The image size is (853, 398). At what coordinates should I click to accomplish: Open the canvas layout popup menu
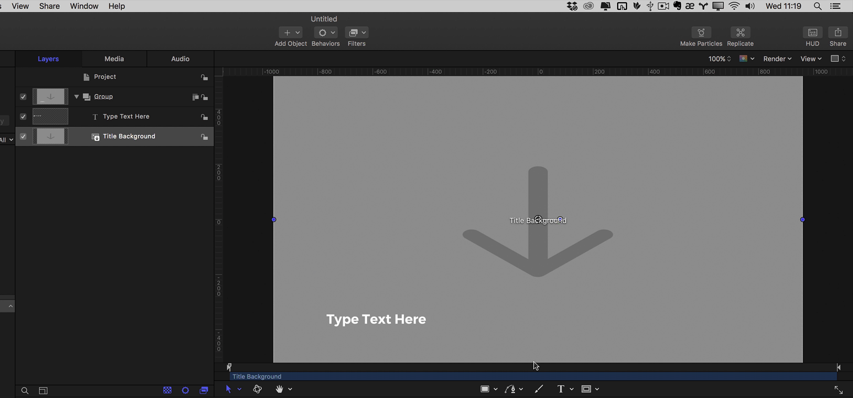point(838,58)
